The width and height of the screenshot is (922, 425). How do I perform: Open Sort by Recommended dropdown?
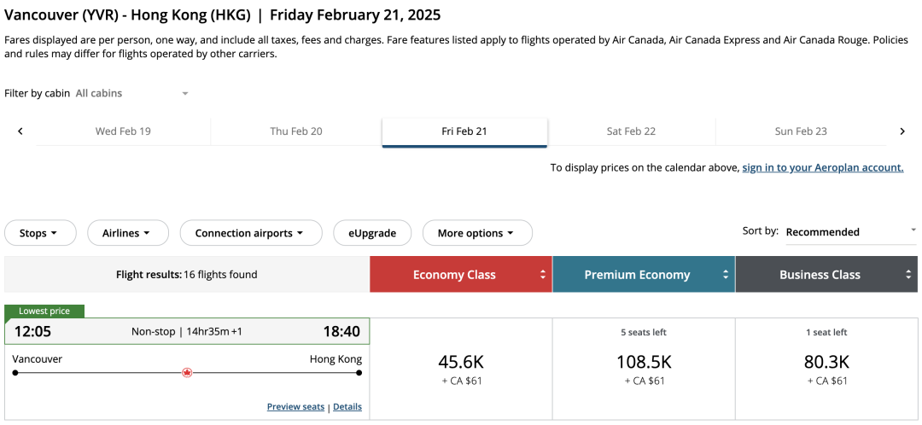pos(851,231)
